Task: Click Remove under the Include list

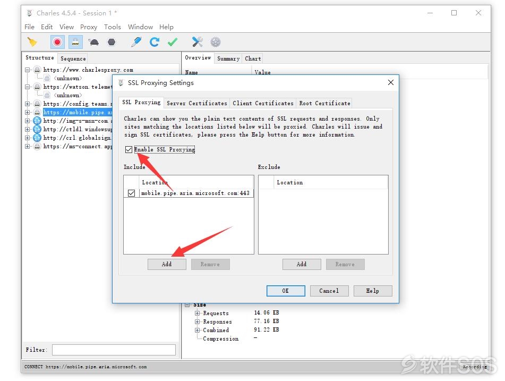Action: [210, 264]
